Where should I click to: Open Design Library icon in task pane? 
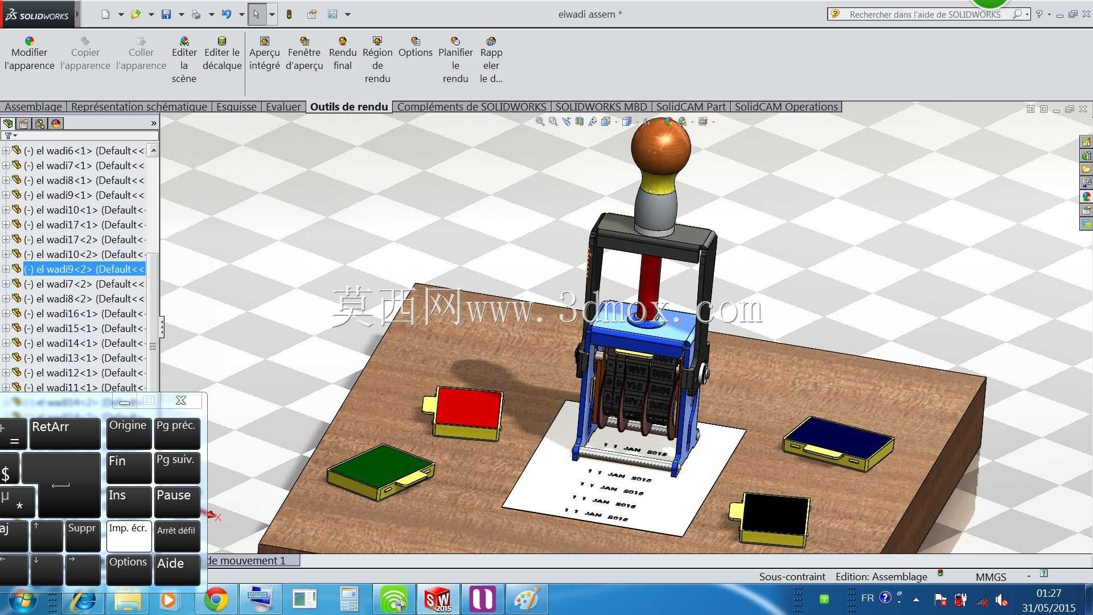(x=1086, y=155)
